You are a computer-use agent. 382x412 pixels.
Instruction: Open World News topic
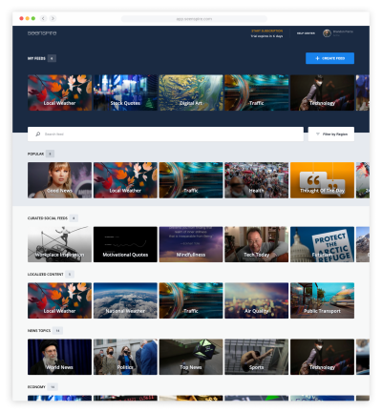pos(59,357)
